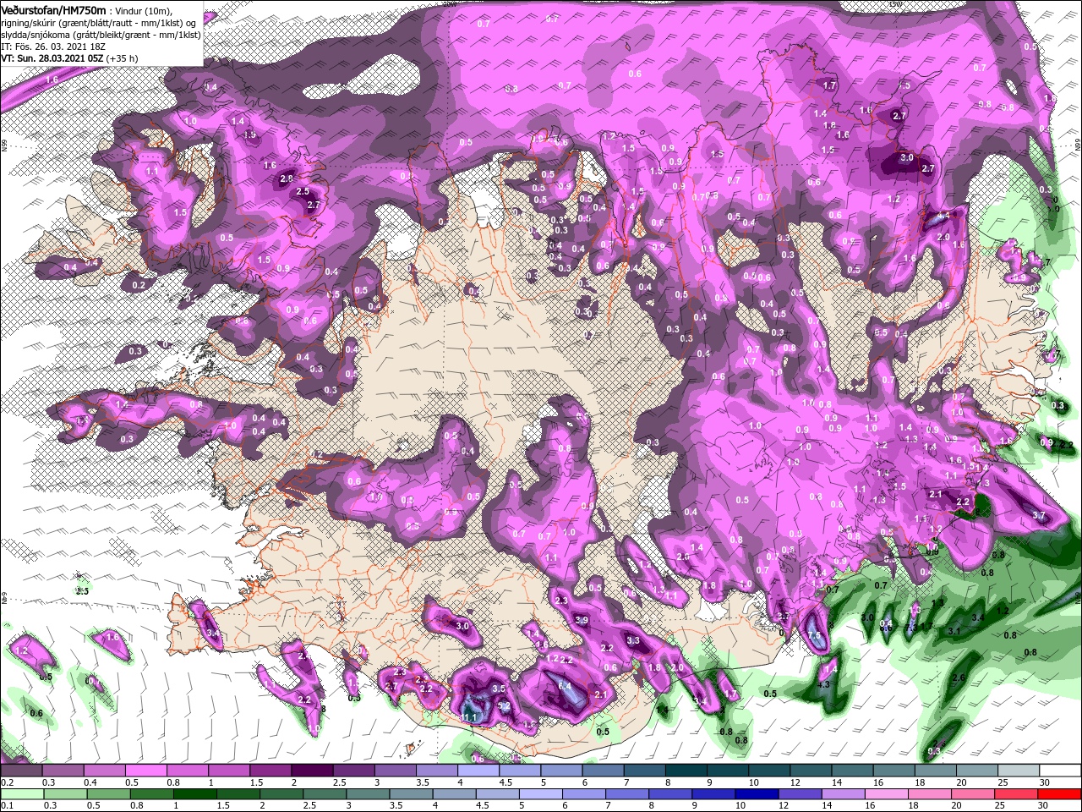Click the 'Vindur (10m)' text in the header
Viewport: 1082px width, 812px height.
[x=144, y=10]
